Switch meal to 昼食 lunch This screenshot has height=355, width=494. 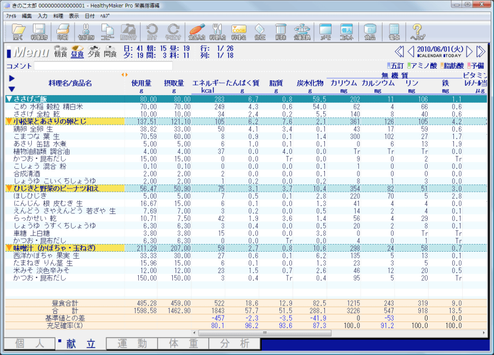click(x=77, y=52)
